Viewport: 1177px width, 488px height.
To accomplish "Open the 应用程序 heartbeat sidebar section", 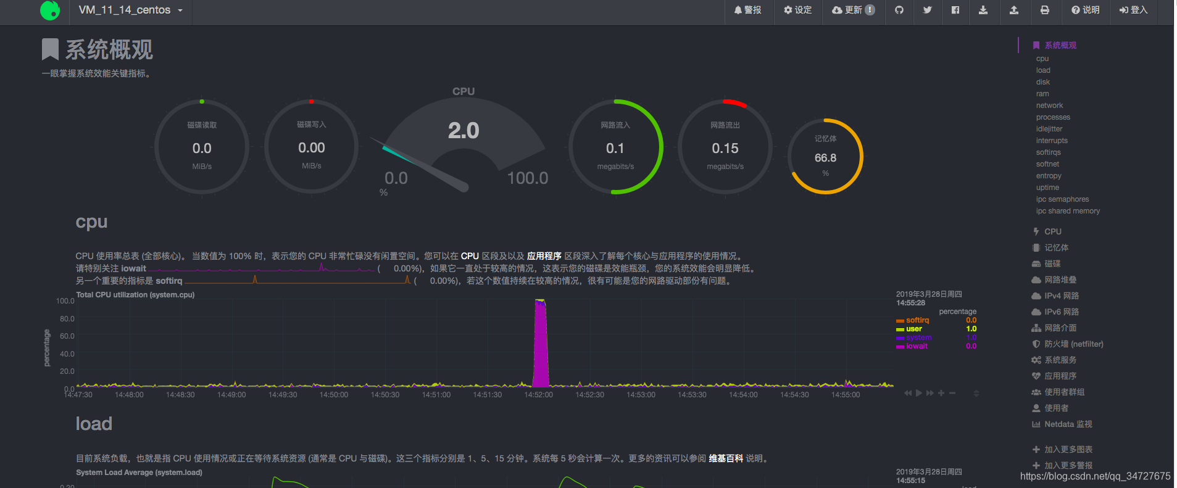I will (x=1054, y=376).
